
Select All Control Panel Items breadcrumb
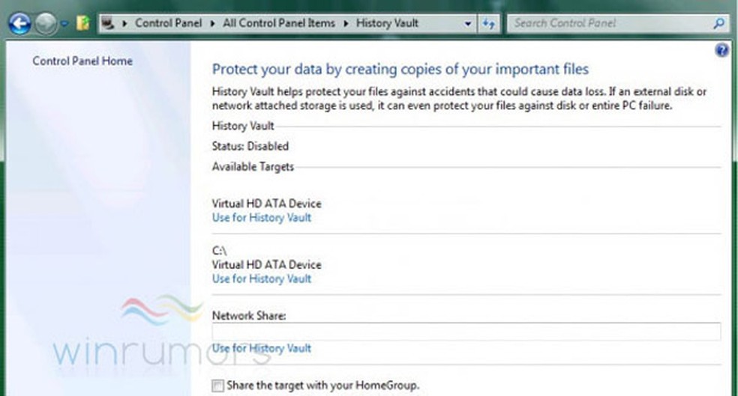click(279, 23)
